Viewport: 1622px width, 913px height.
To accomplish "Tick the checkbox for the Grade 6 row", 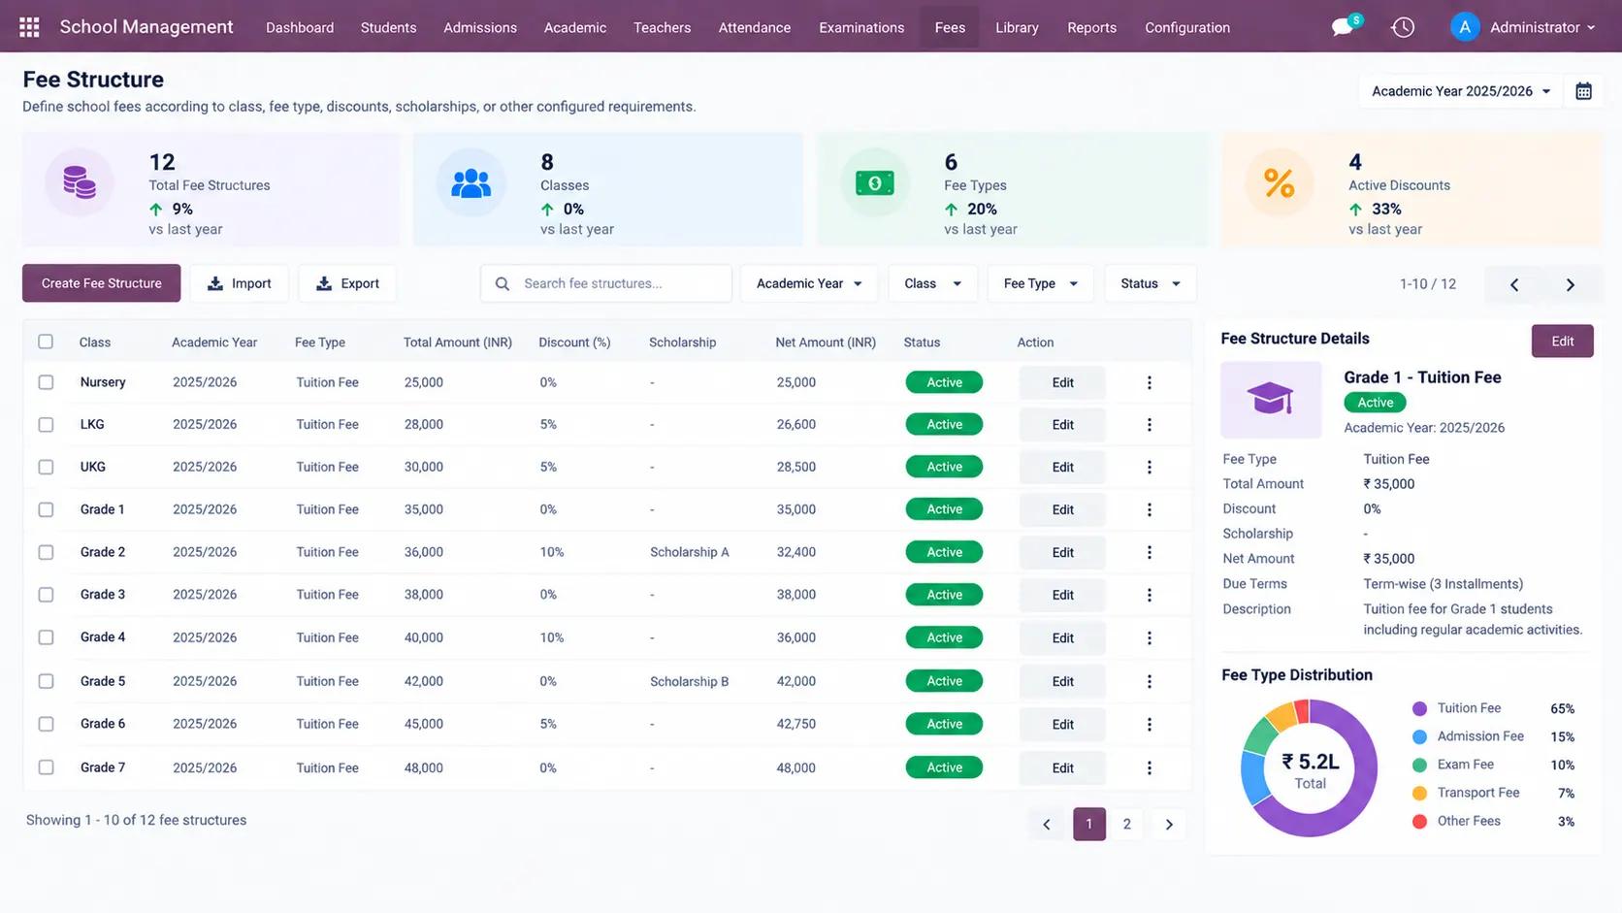I will click(x=46, y=724).
